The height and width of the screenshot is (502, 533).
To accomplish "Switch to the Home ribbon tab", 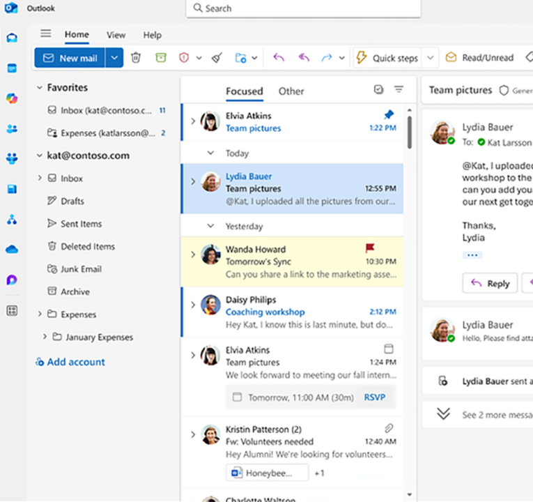I will 77,35.
